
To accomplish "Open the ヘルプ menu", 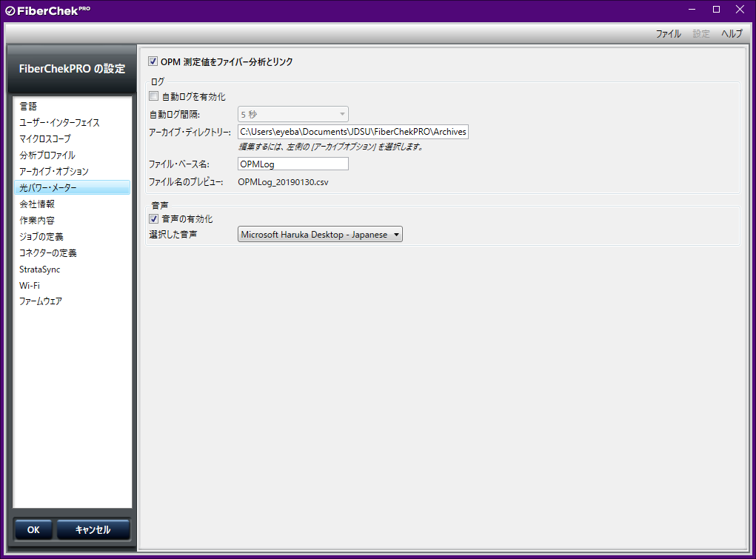I will [x=732, y=34].
